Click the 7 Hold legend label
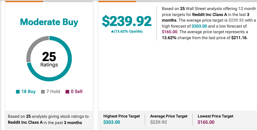This screenshot has height=130, width=257. tap(53, 92)
